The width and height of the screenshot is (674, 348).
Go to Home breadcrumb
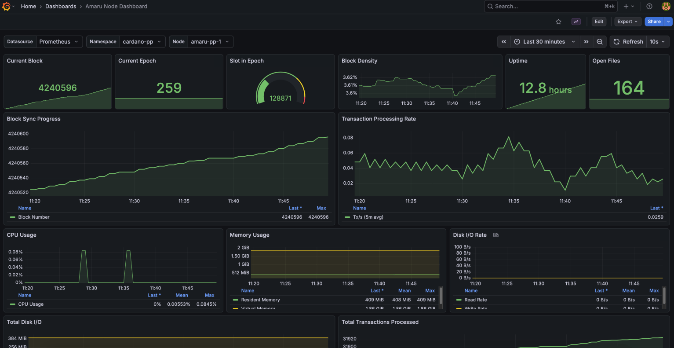click(x=29, y=6)
